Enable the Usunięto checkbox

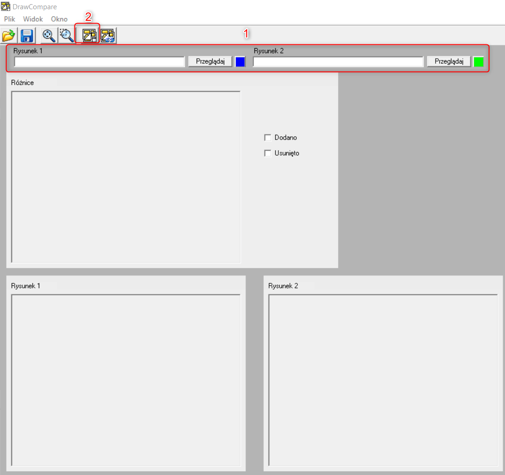[x=268, y=153]
